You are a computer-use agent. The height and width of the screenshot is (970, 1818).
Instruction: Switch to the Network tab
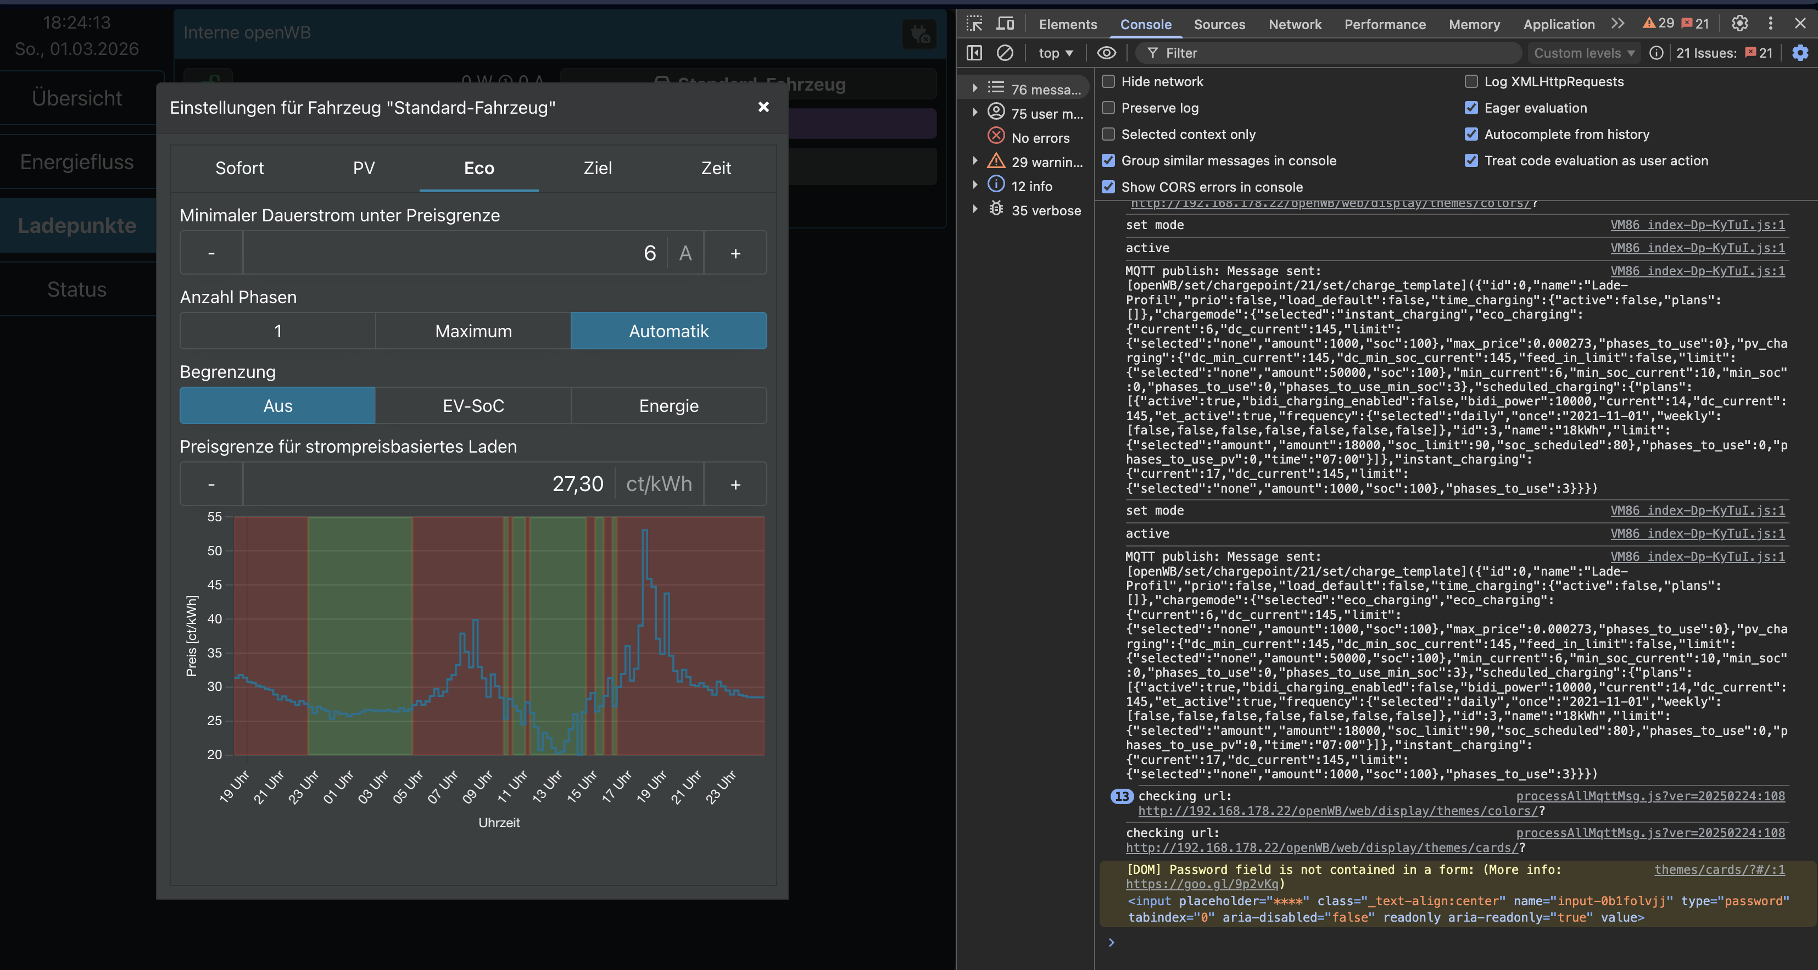pos(1295,24)
